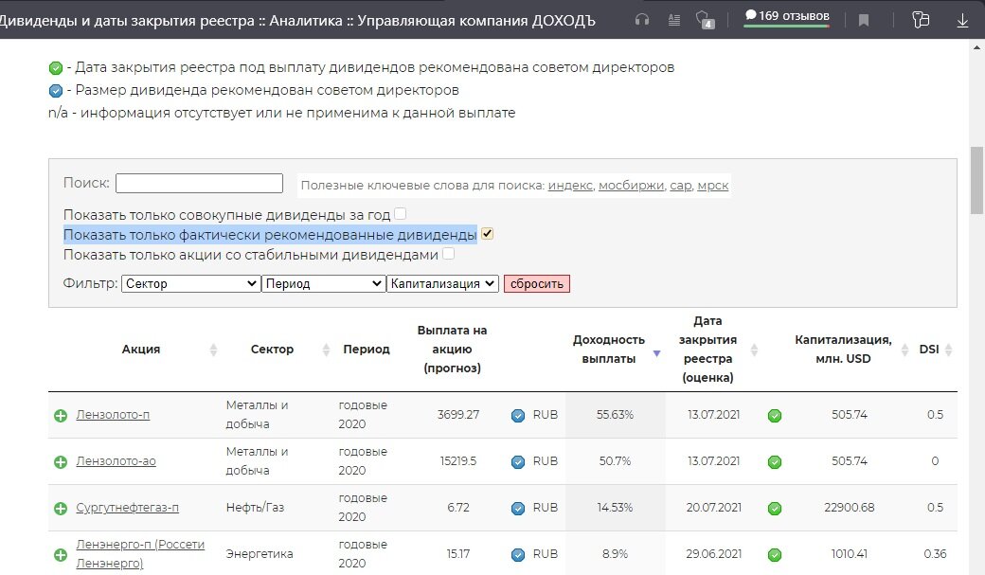
Task: Enable 'Показать только совокупные дивиденды за год'
Action: coord(400,214)
